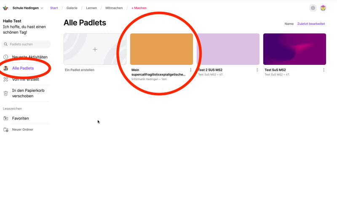337x198 pixels.
Task: Click the plus icon to create a padlet
Action: 95,49
